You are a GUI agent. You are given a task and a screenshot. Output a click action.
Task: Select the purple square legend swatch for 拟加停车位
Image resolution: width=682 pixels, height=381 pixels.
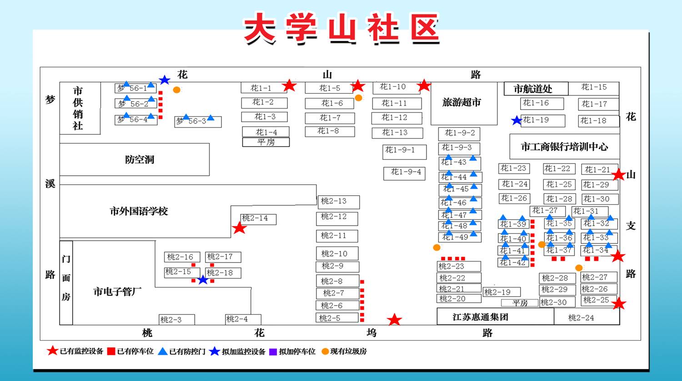pos(273,351)
